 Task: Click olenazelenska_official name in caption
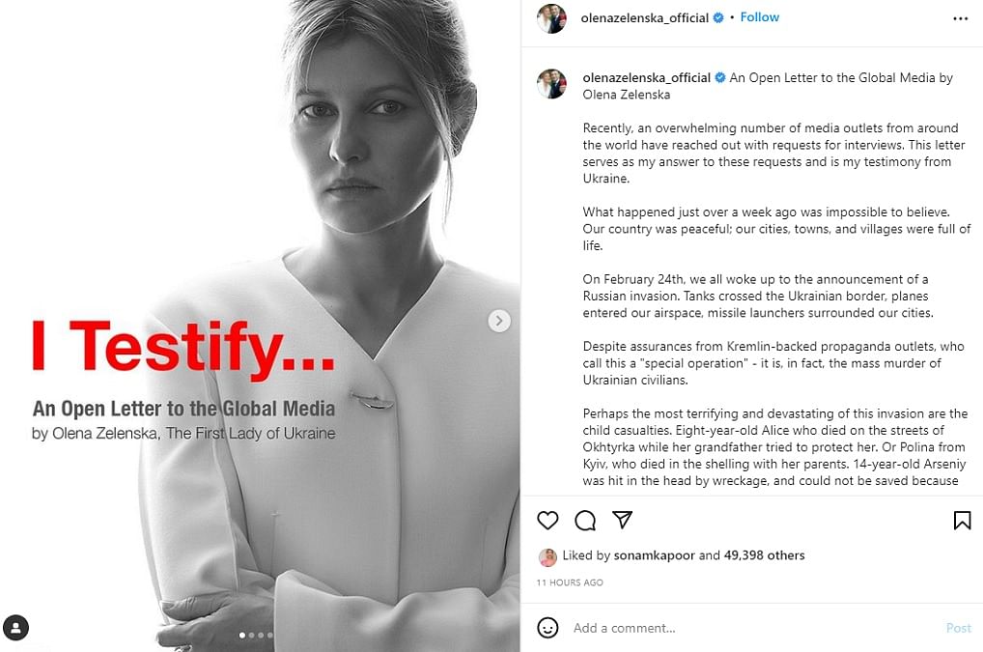coord(646,77)
